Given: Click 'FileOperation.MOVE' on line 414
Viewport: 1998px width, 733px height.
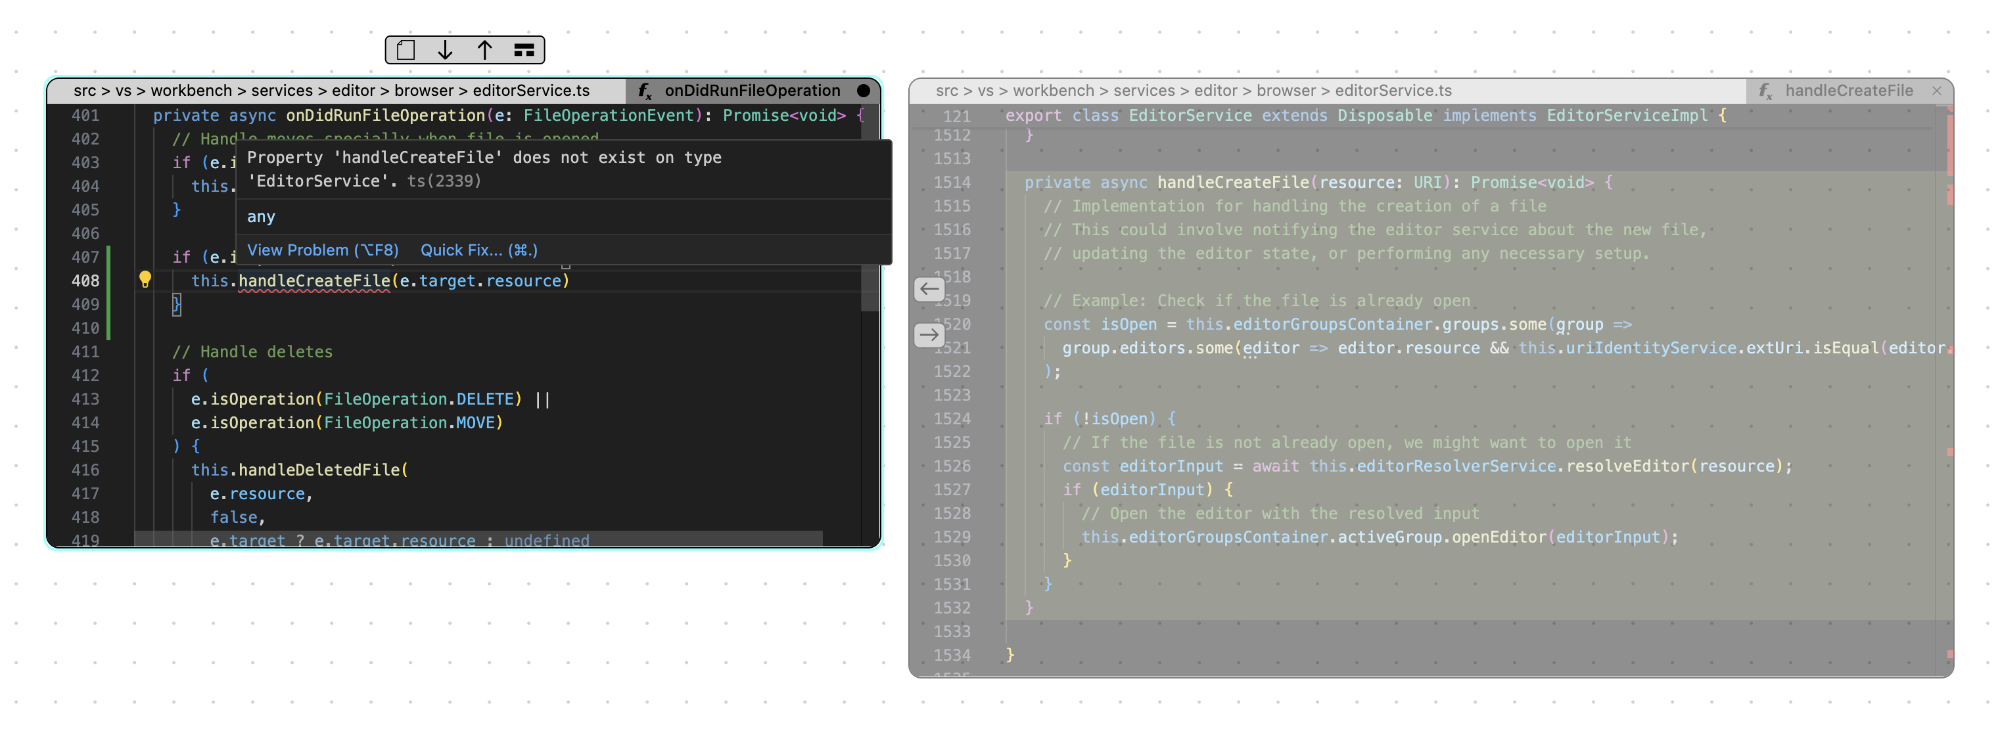Looking at the screenshot, I should [x=409, y=423].
